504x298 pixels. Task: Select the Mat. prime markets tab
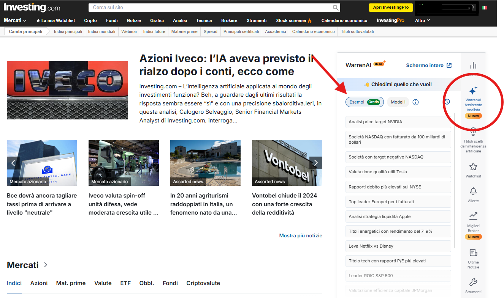tap(71, 283)
